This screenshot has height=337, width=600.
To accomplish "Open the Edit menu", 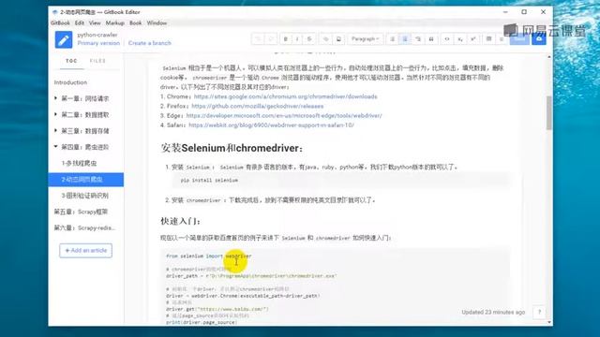I will 79,22.
